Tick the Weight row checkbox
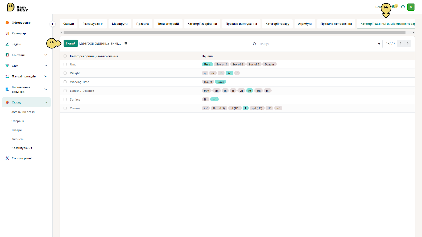422x237 pixels. pos(65,73)
